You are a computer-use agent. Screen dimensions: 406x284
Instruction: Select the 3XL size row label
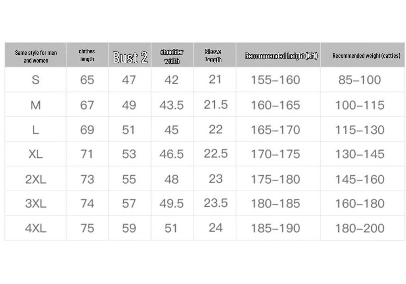pos(36,204)
